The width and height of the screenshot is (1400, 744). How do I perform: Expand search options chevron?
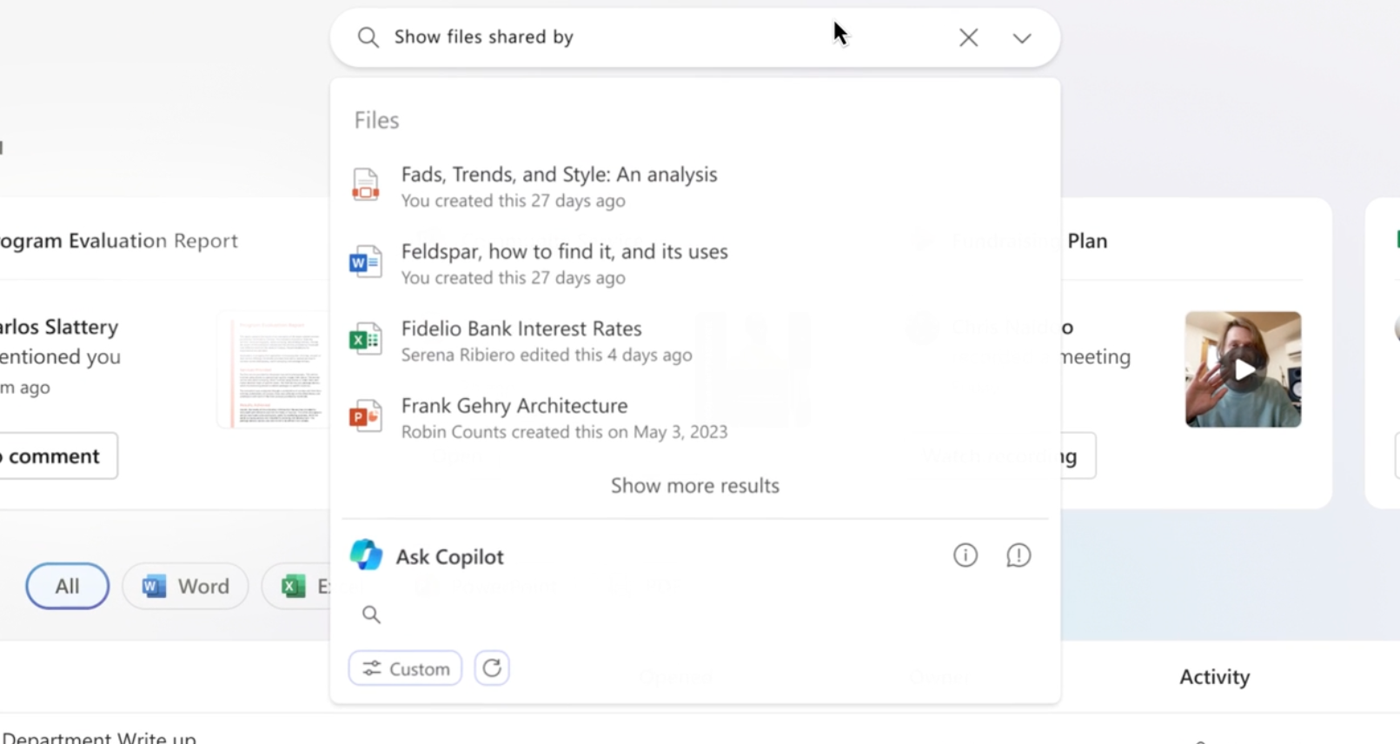point(1022,38)
